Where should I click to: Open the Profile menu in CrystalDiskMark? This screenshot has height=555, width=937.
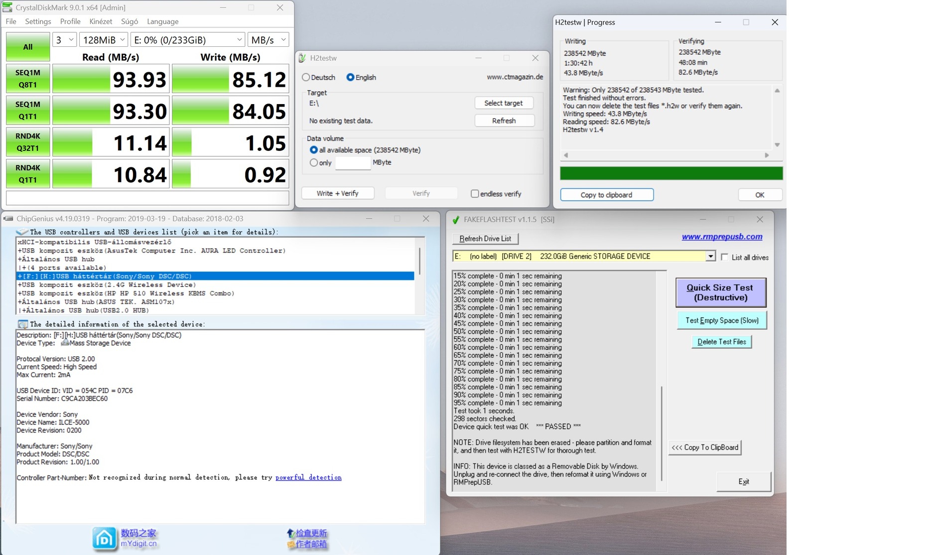tap(70, 21)
